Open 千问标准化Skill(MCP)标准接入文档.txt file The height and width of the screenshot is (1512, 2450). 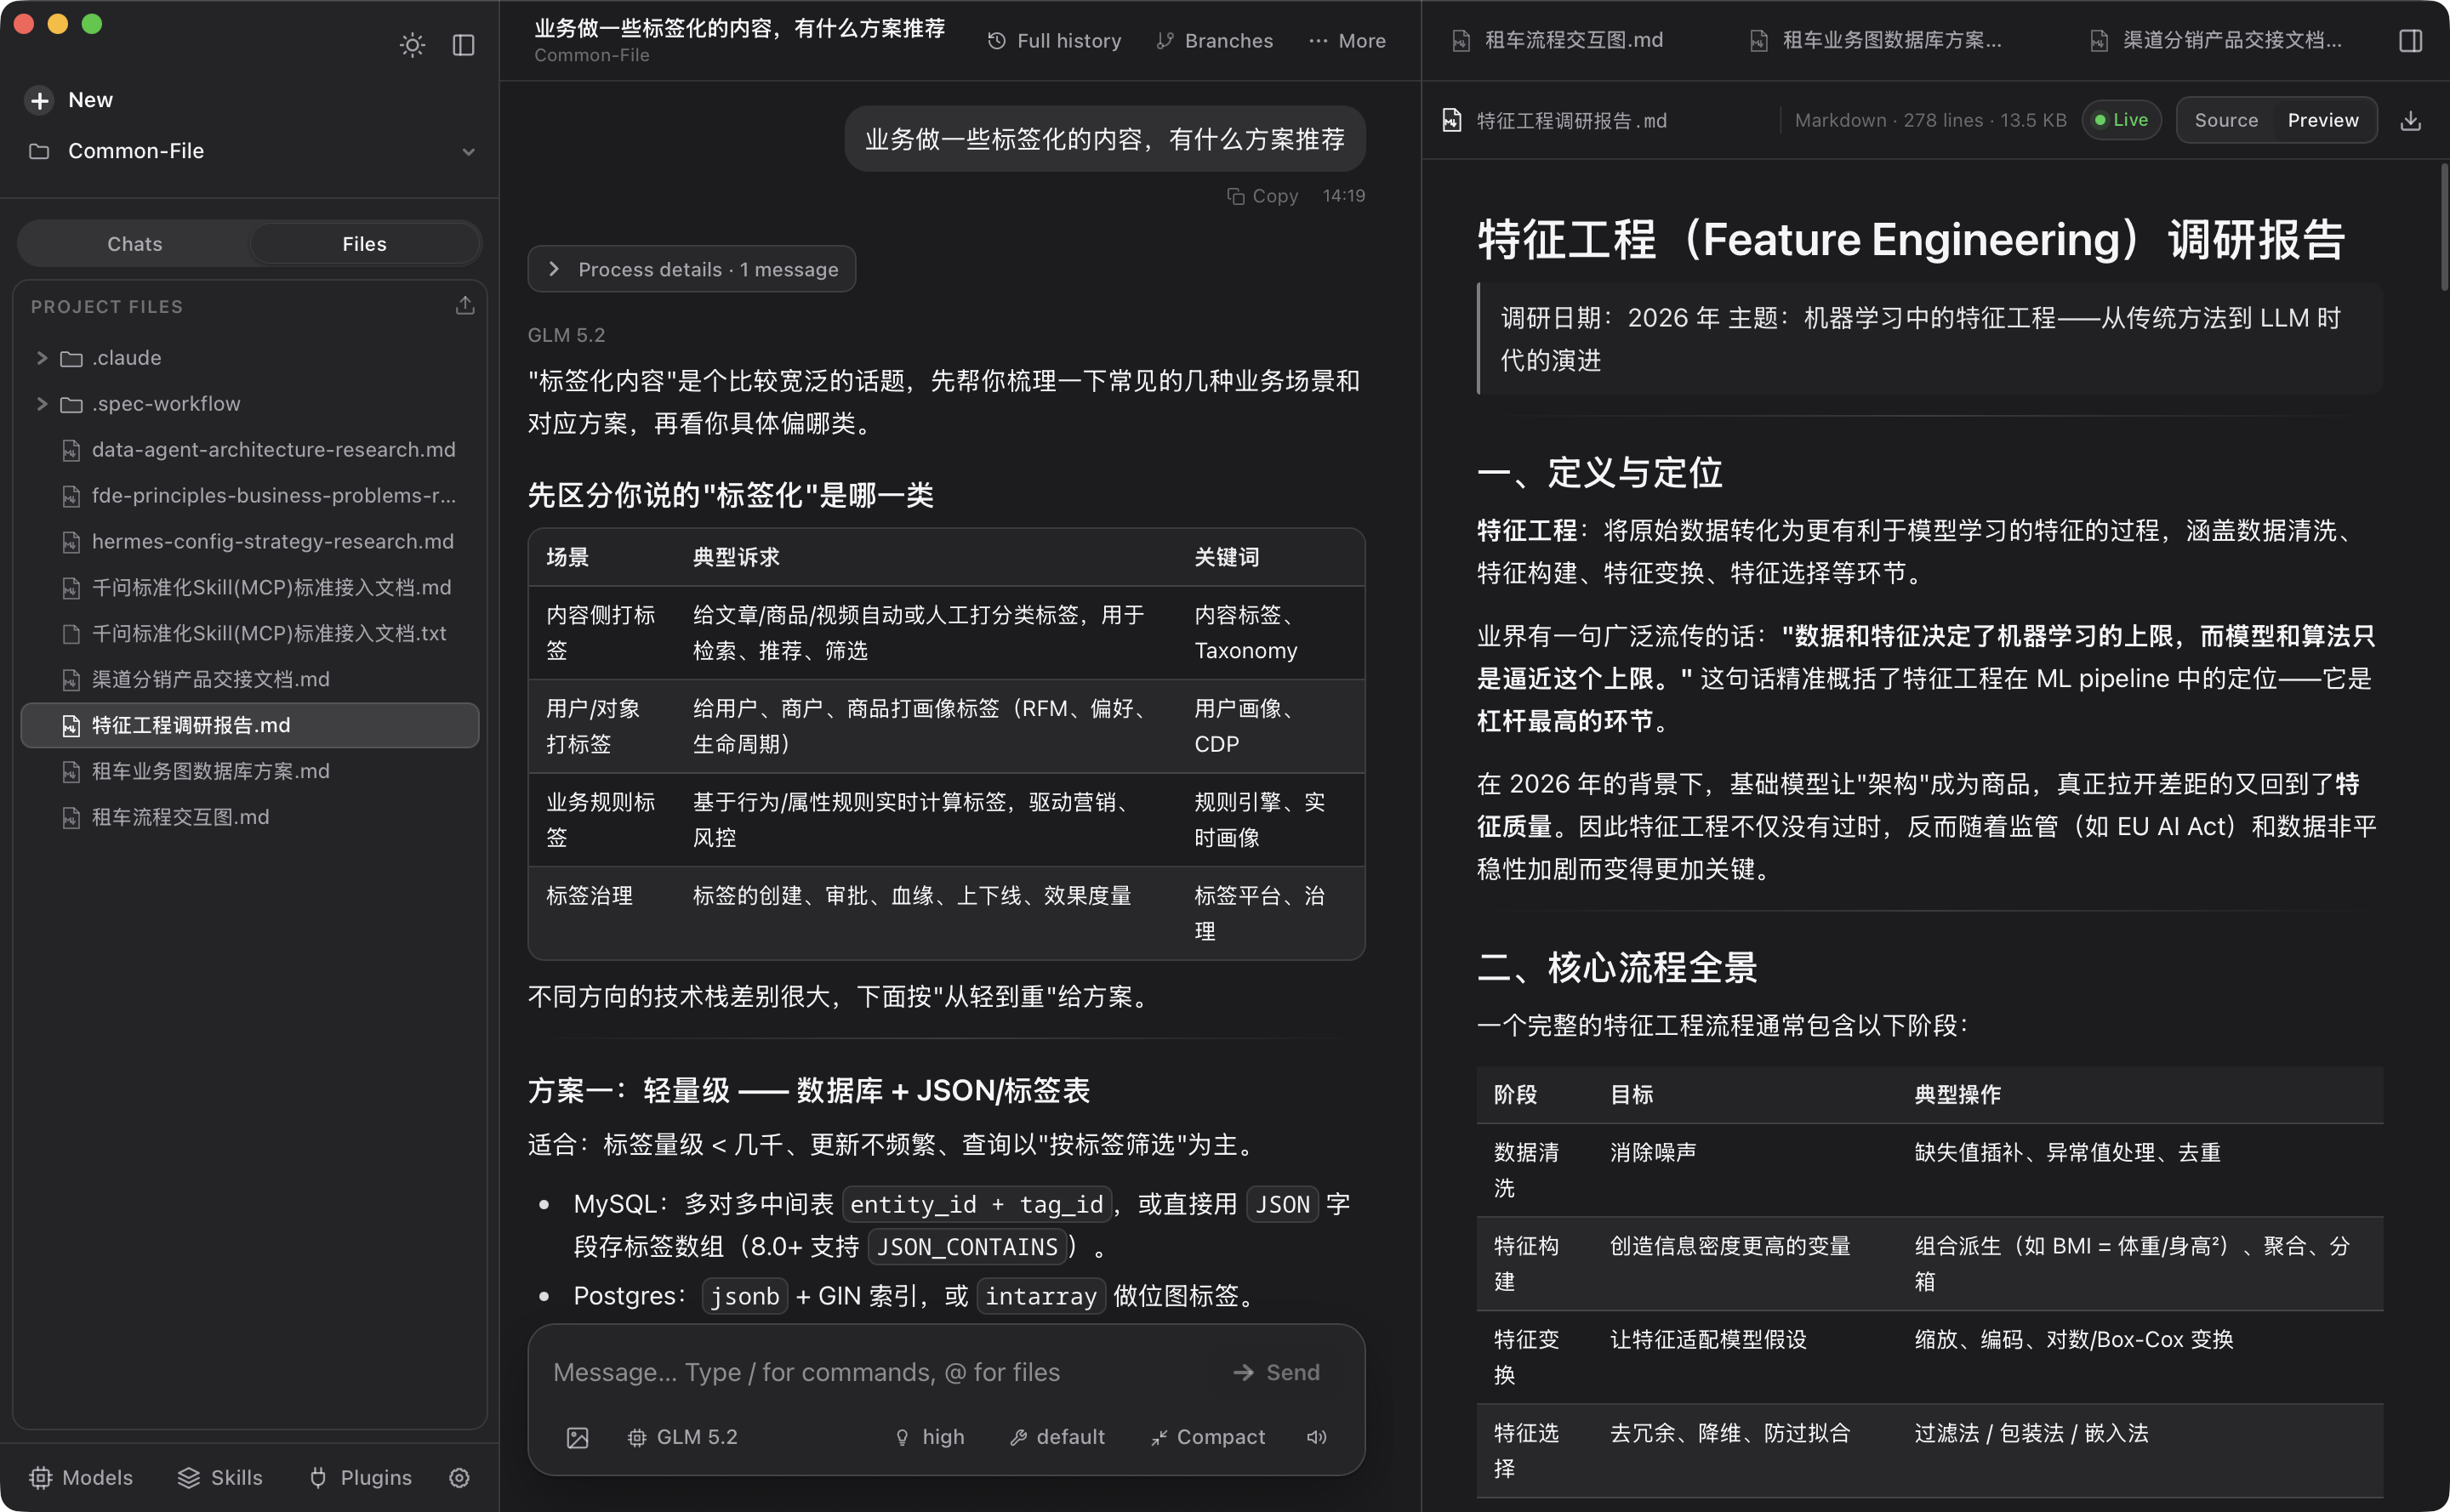(250, 634)
